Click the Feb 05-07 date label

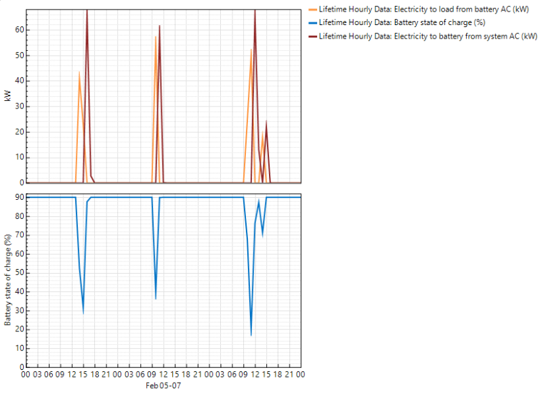click(x=163, y=385)
